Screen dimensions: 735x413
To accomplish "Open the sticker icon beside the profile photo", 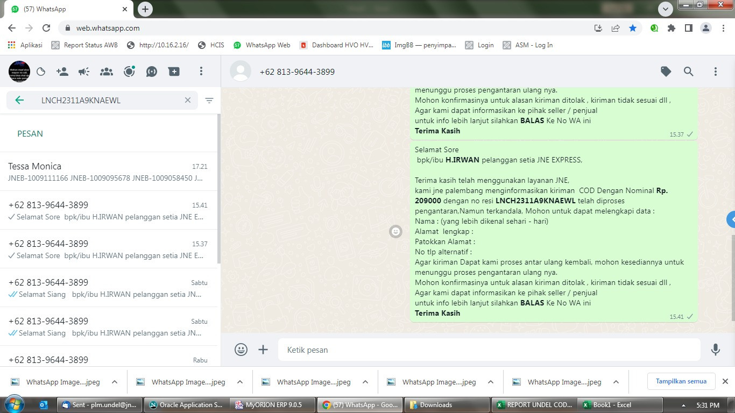I will [x=41, y=72].
